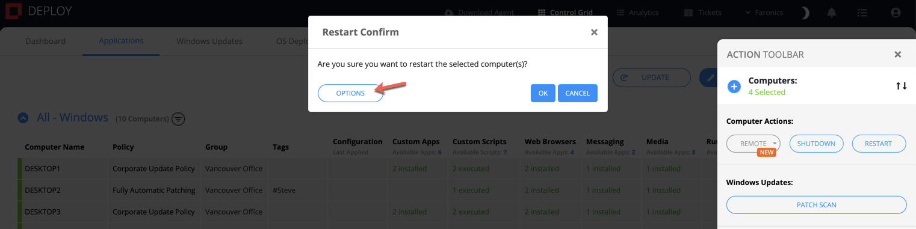This screenshot has width=916, height=229.
Task: Open the user account icon
Action: pyautogui.click(x=896, y=13)
